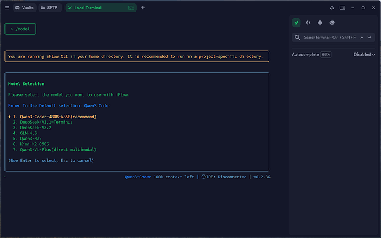The image size is (381, 238).
Task: Close the Local Terminal tab
Action: pyautogui.click(x=70, y=8)
